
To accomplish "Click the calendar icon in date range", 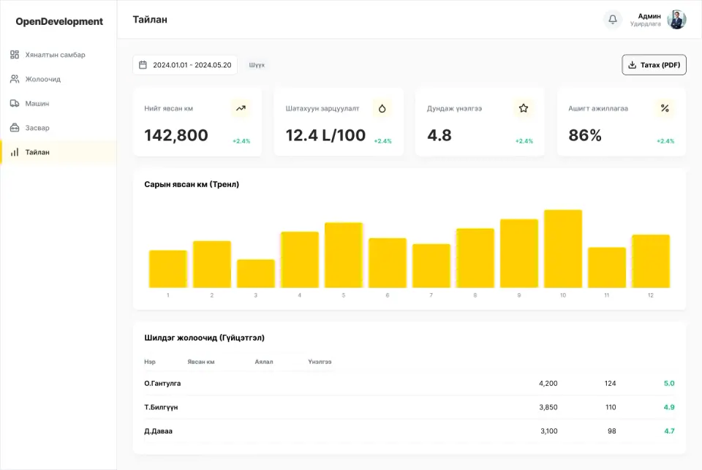I will (x=143, y=65).
